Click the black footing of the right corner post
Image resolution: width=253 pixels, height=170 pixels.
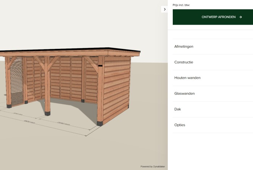(x=100, y=123)
